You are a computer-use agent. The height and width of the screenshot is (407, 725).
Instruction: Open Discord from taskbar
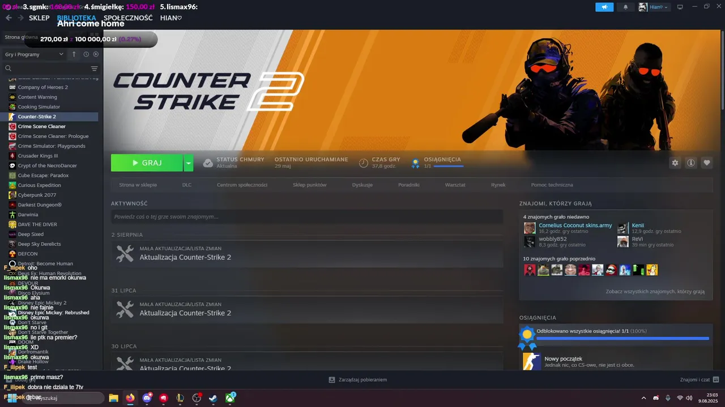[x=147, y=398]
